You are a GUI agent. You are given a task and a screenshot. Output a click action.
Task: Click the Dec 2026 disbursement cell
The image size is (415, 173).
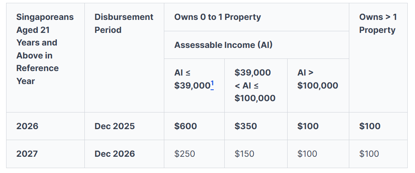pyautogui.click(x=114, y=154)
